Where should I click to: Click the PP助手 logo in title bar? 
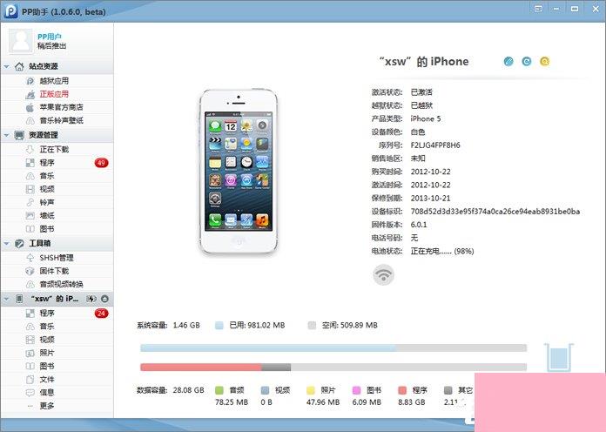pos(10,10)
